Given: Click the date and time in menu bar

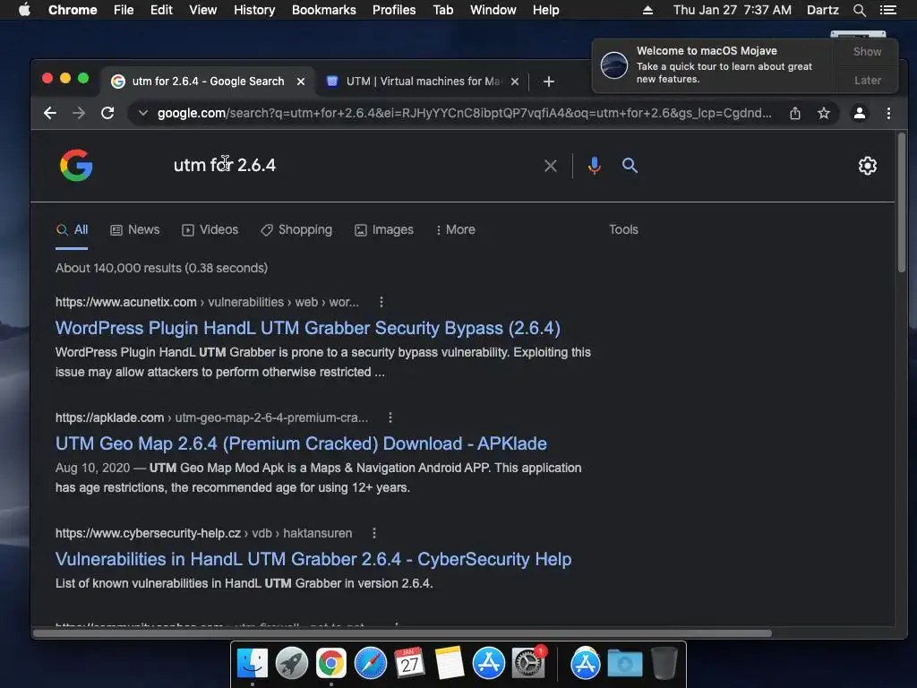Looking at the screenshot, I should [x=733, y=10].
